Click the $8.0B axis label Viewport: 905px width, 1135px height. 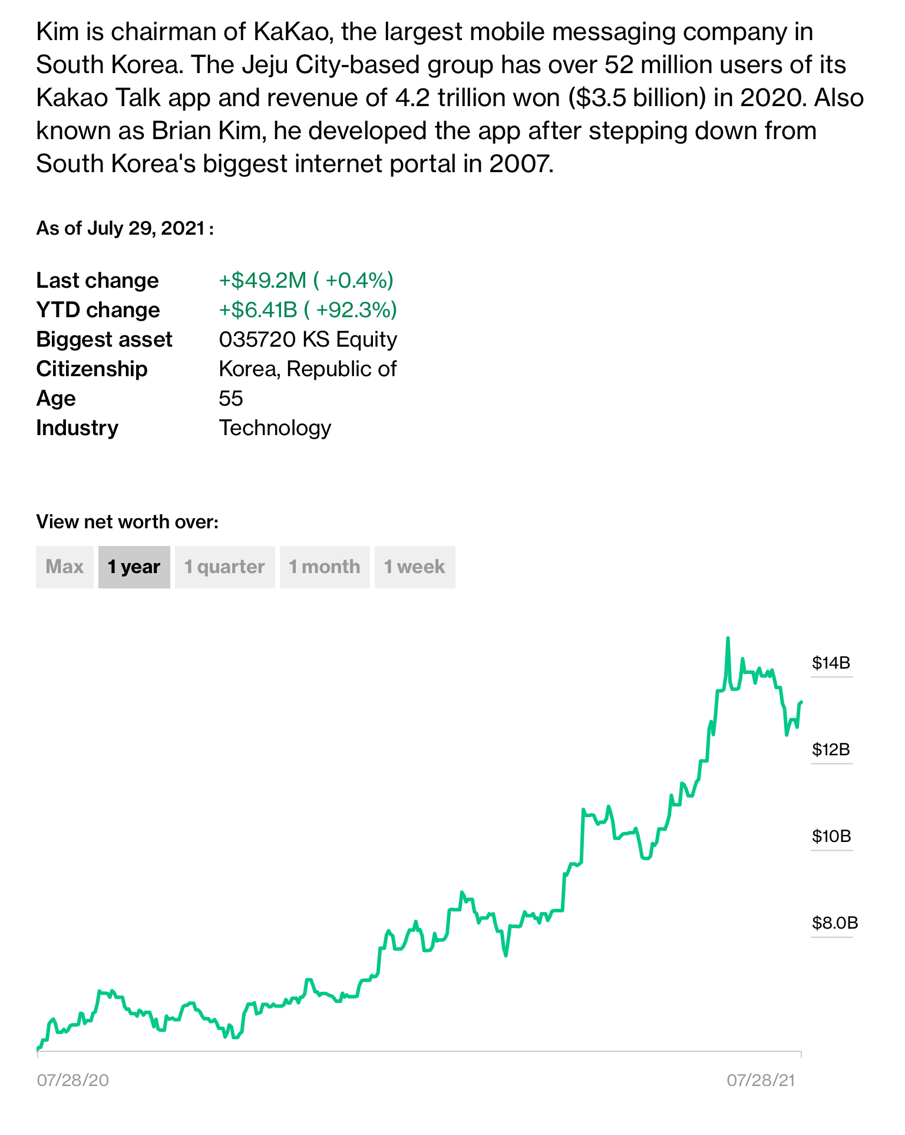834,923
